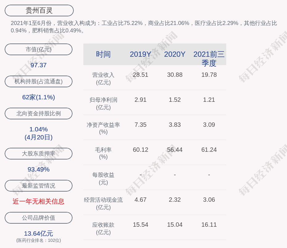The image size is (287, 248).
Task: Click the (医药行业排名：102位) note
Action: tap(39, 240)
